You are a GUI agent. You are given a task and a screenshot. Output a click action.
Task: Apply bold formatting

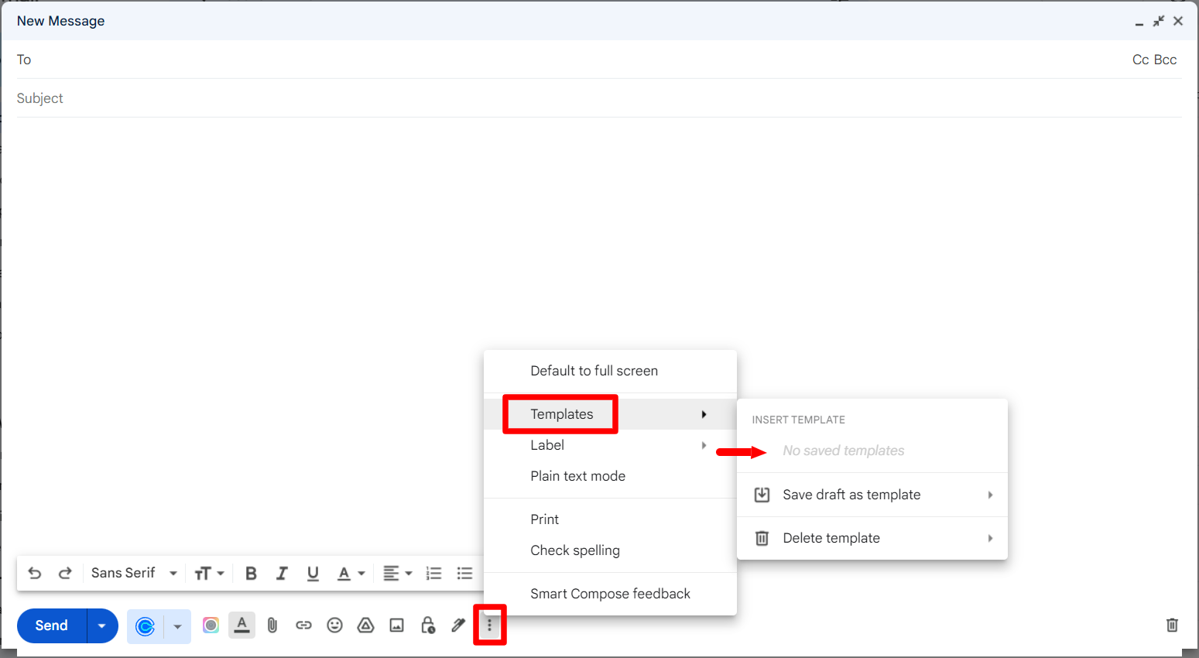pos(251,573)
